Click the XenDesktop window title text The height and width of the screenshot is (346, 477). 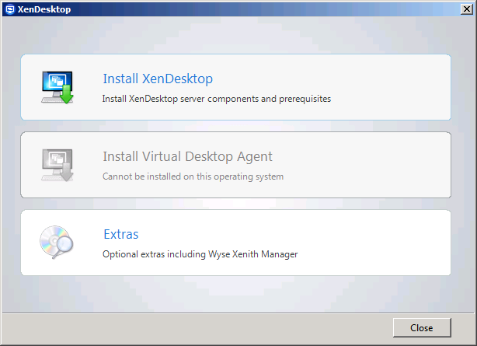click(44, 9)
